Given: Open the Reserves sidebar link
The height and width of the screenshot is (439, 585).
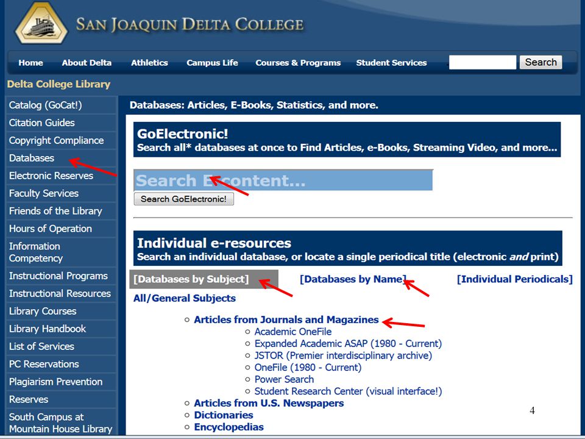Looking at the screenshot, I should 29,399.
